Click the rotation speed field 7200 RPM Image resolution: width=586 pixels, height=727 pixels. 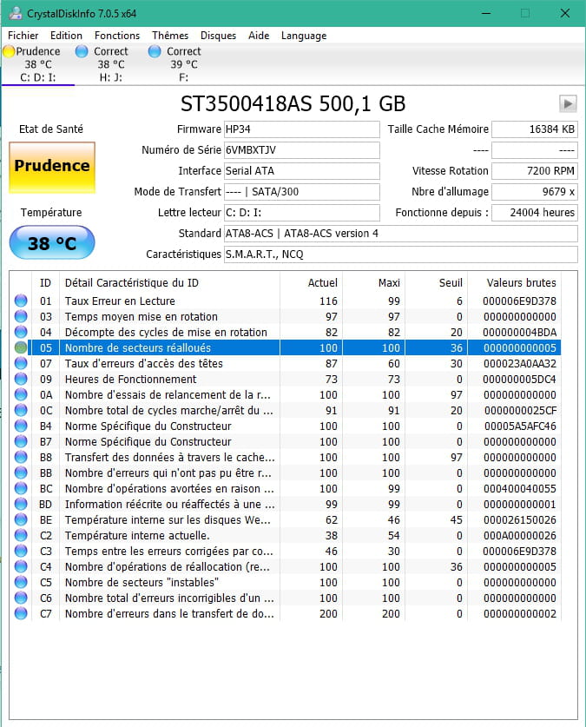(535, 171)
